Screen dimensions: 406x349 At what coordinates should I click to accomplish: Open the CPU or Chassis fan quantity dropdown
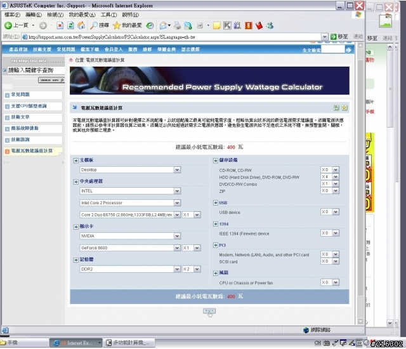click(x=330, y=282)
